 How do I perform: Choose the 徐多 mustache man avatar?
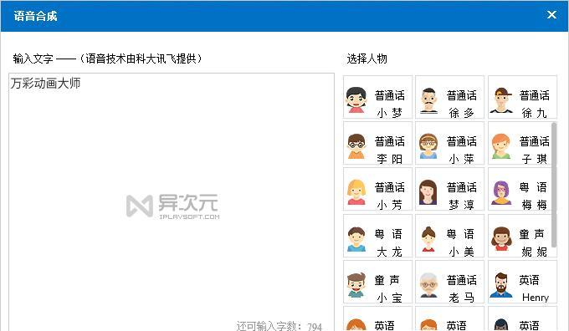click(x=429, y=100)
